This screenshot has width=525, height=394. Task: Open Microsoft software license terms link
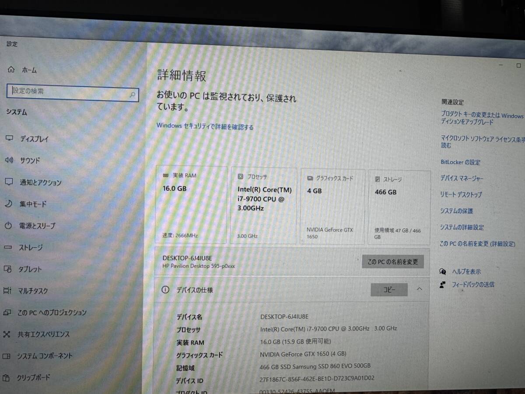482,141
